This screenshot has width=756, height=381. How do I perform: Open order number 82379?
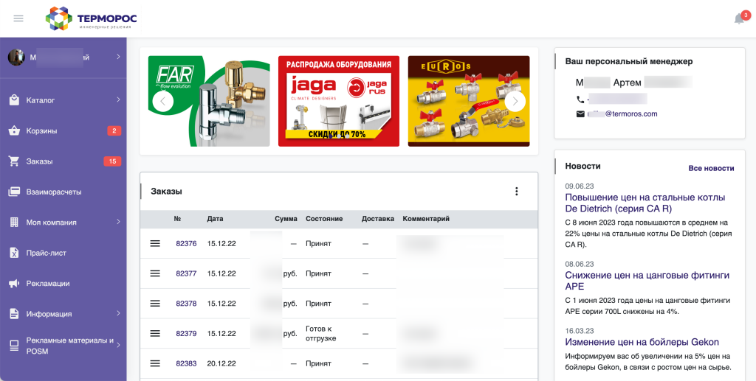click(x=186, y=334)
